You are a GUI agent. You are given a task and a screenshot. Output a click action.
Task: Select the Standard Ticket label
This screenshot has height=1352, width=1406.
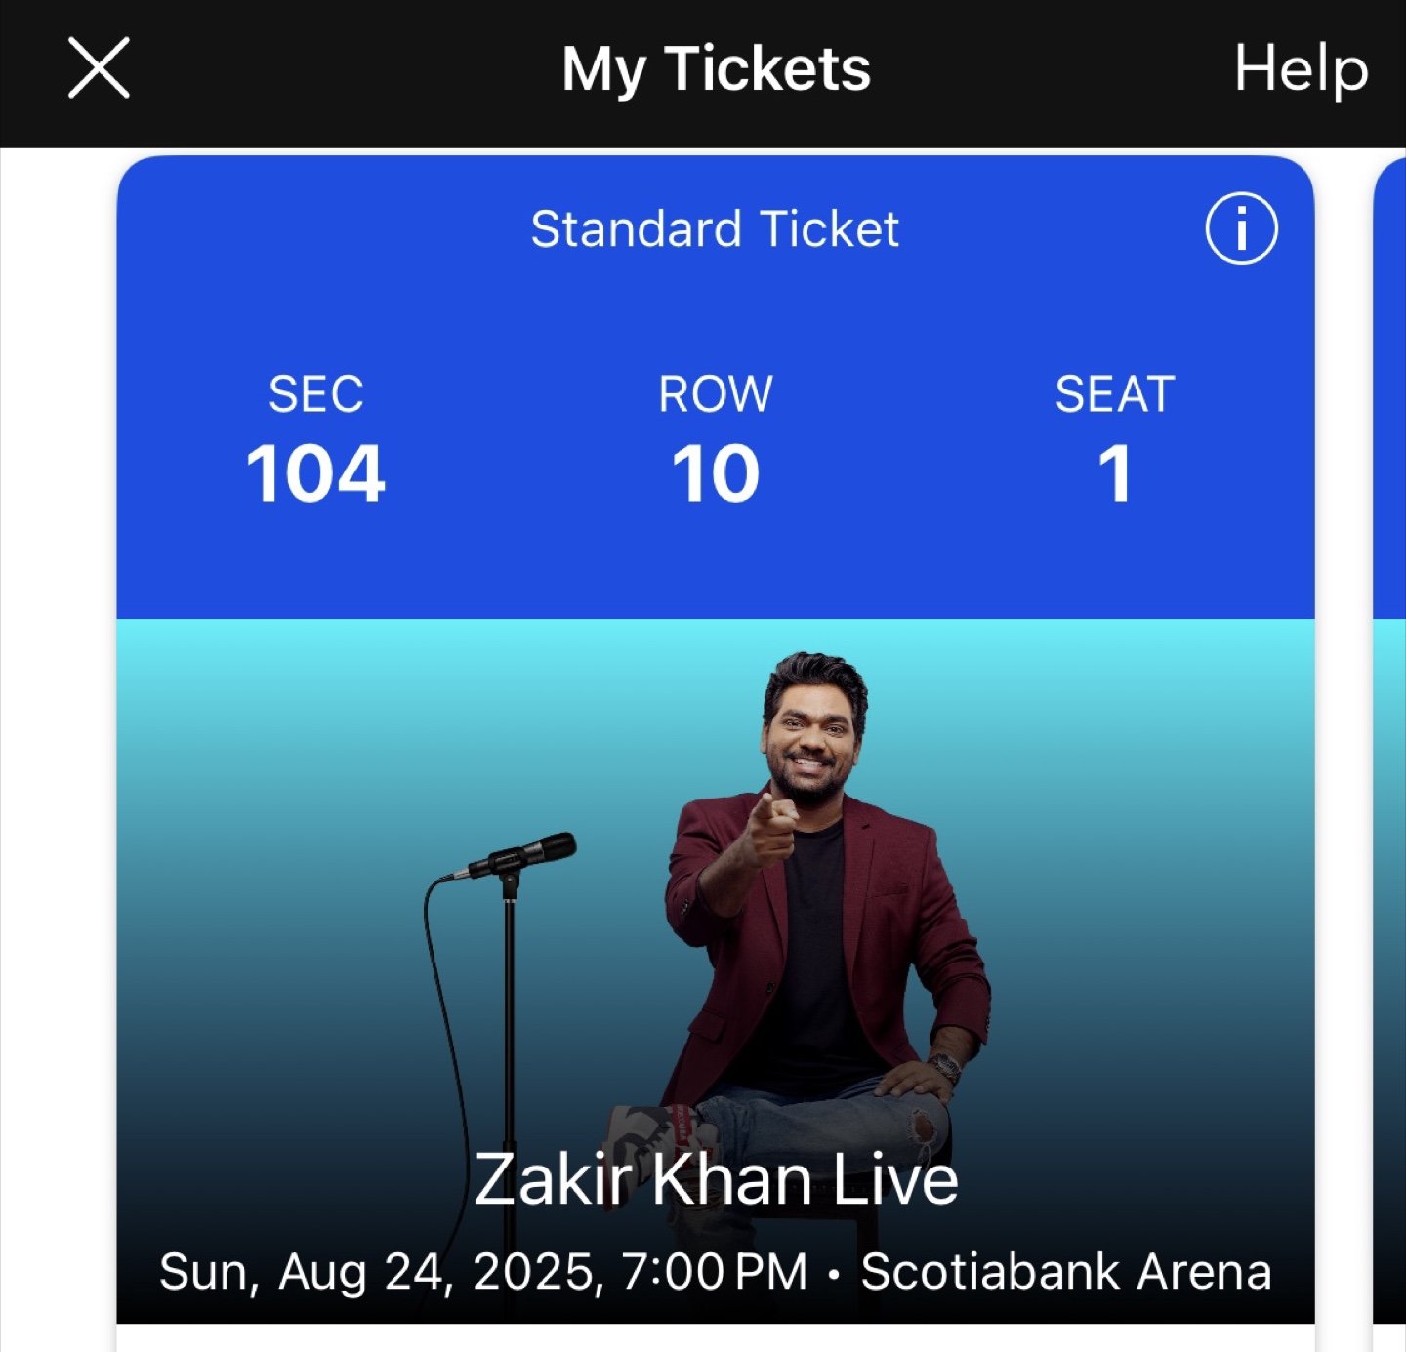pos(715,229)
